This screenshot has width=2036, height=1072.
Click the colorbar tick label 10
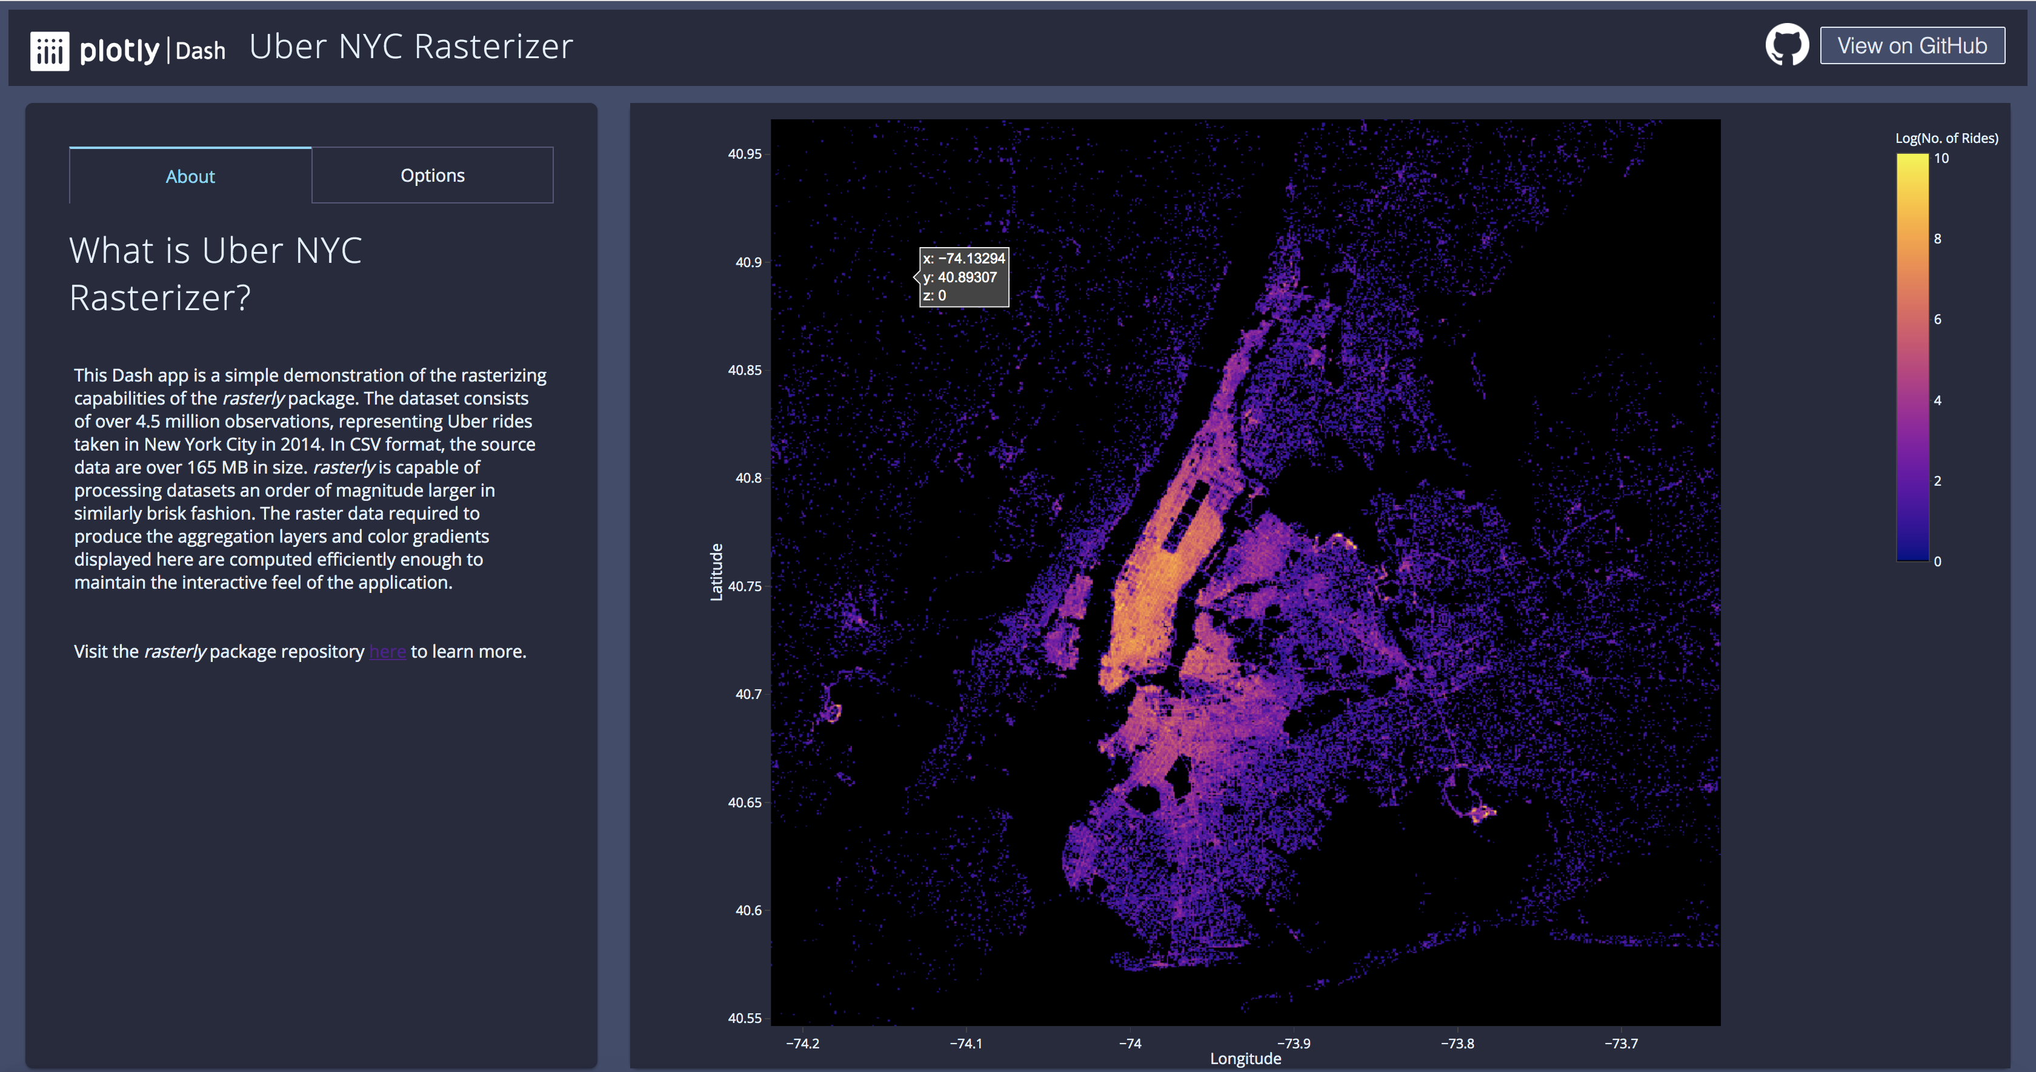[1941, 158]
